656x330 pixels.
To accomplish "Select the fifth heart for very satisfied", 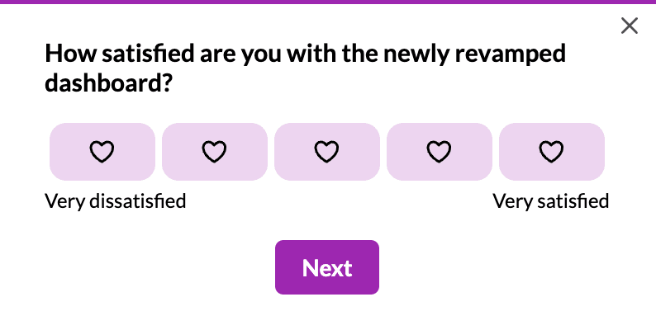I will 551,152.
